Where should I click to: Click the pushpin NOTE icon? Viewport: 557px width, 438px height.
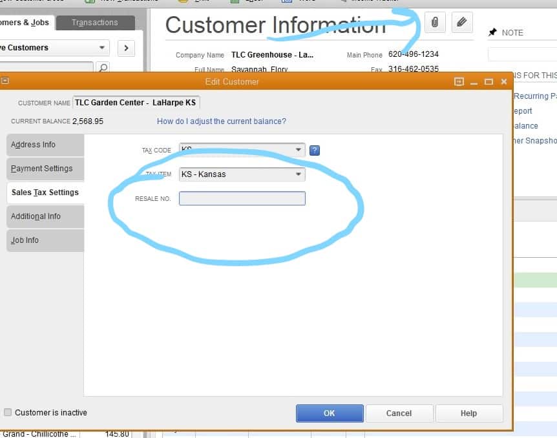(492, 32)
